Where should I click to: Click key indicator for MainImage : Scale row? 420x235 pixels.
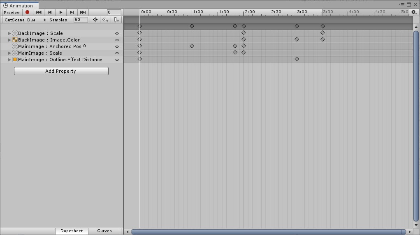(x=117, y=53)
